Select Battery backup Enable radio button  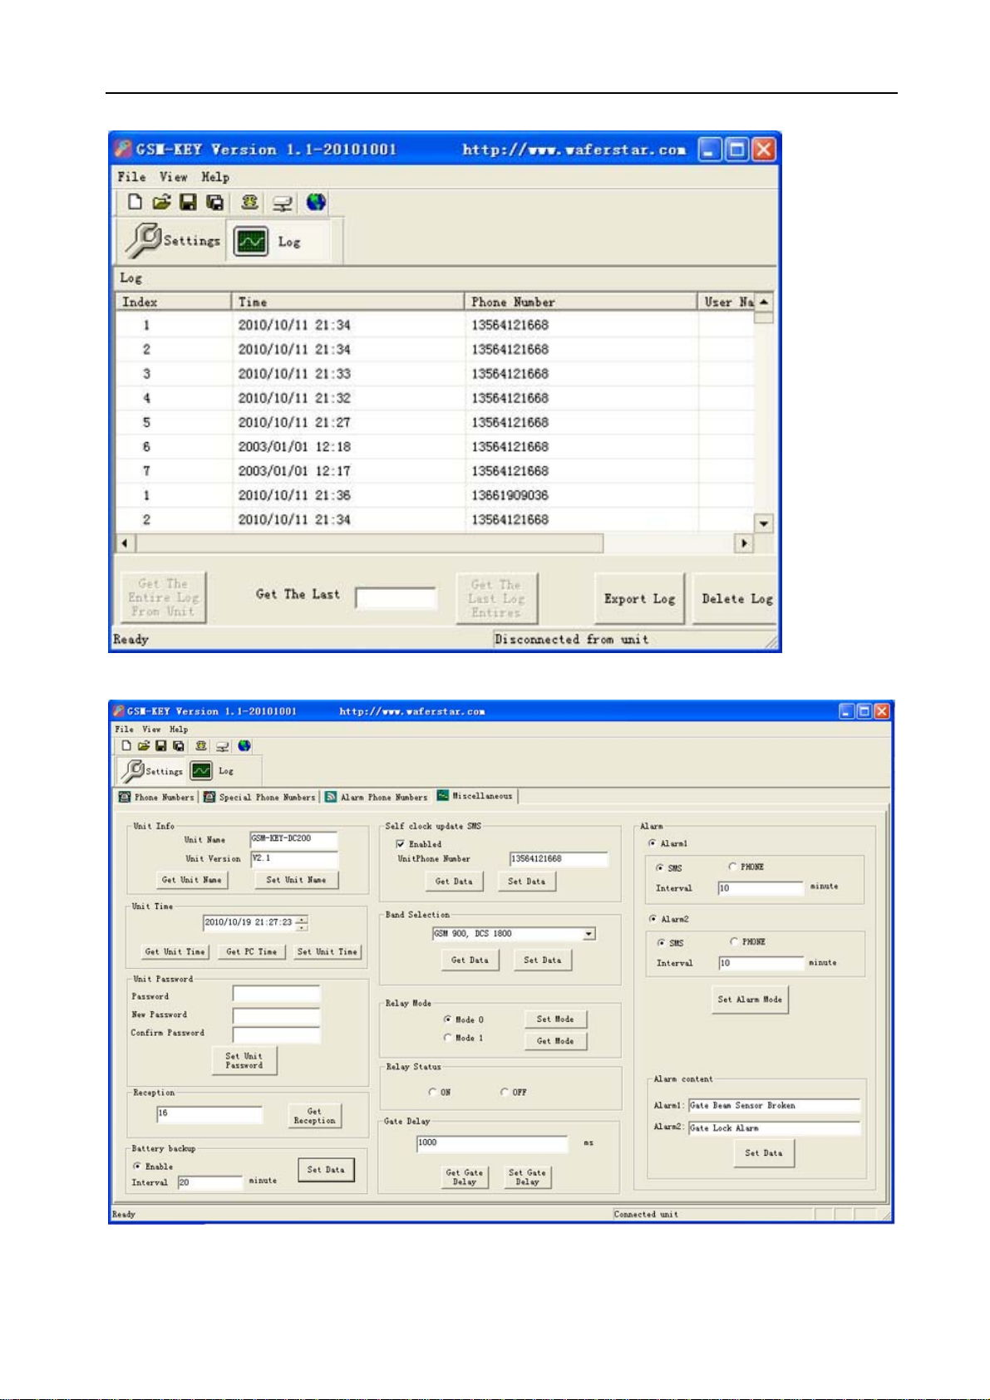[x=137, y=1167]
